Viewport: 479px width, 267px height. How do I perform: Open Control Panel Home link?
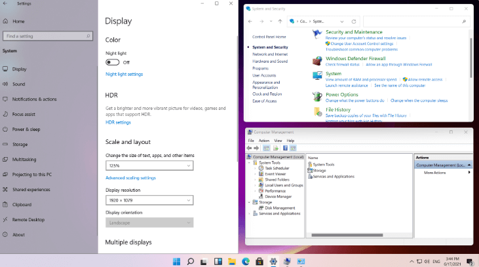pos(269,37)
